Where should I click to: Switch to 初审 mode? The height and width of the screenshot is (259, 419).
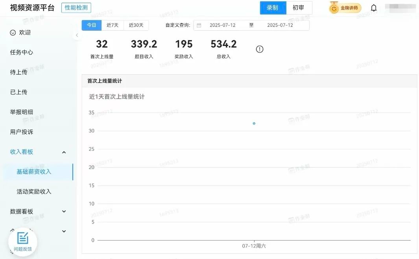[299, 8]
